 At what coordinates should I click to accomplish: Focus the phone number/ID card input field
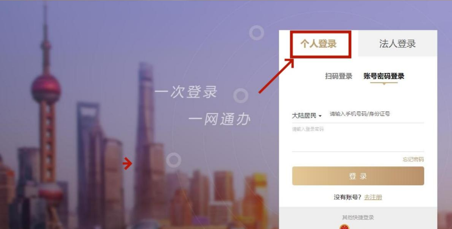(376, 114)
